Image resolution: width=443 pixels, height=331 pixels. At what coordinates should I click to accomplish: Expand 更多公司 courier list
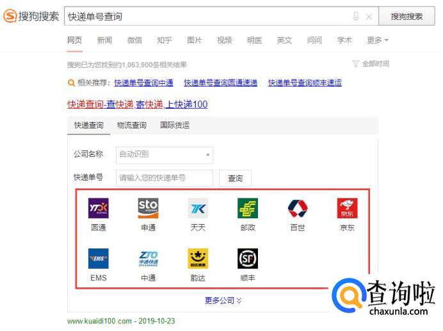point(223,300)
